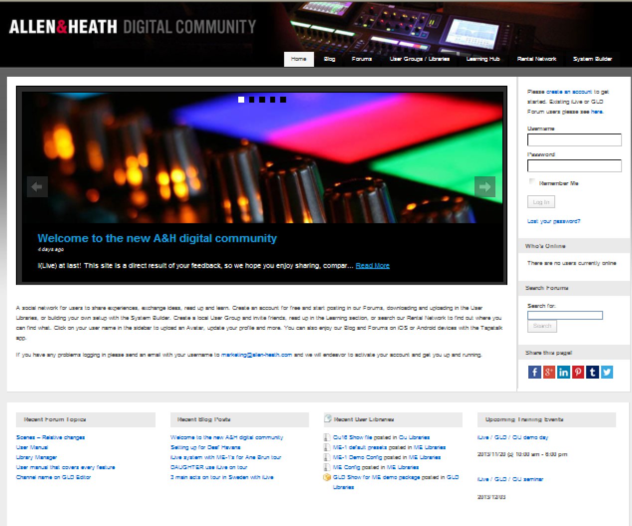Screen dimensions: 632x526
Task: Click the Recent User Libraries header icon
Action: pyautogui.click(x=327, y=419)
